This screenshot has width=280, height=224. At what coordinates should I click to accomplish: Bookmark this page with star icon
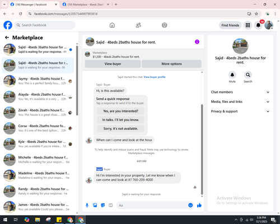pos(256,14)
